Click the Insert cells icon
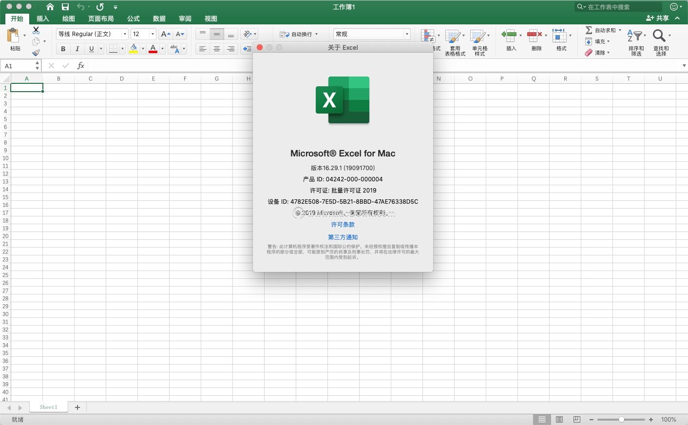Viewport: 688px width, 425px height. (509, 36)
